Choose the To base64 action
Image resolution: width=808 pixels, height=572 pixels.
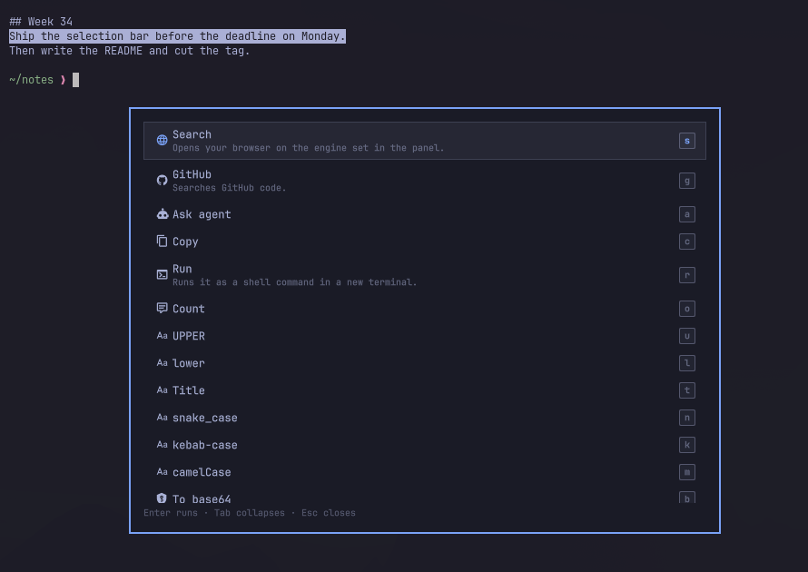point(425,496)
